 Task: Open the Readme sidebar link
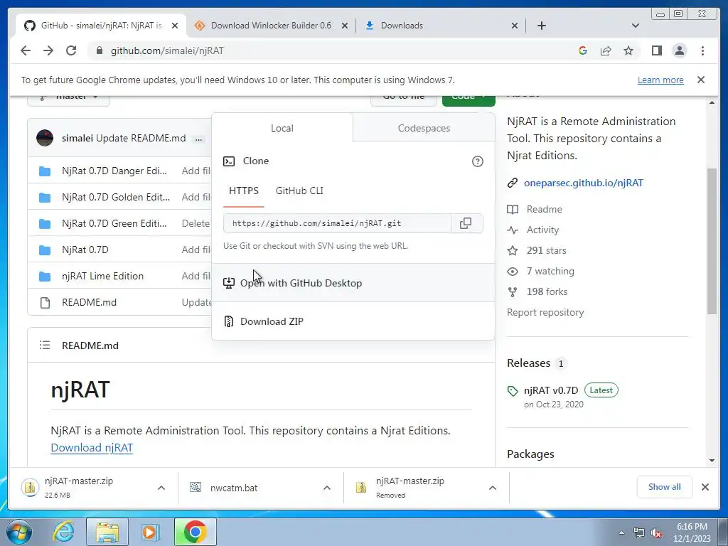[544, 209]
